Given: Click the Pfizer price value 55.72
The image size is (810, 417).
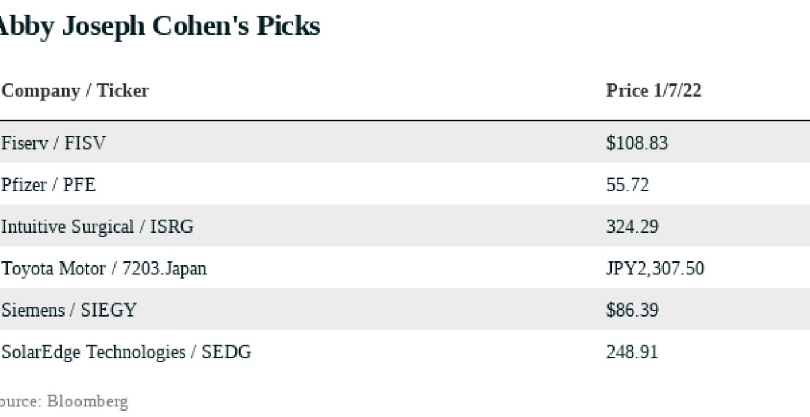Looking at the screenshot, I should tap(627, 185).
